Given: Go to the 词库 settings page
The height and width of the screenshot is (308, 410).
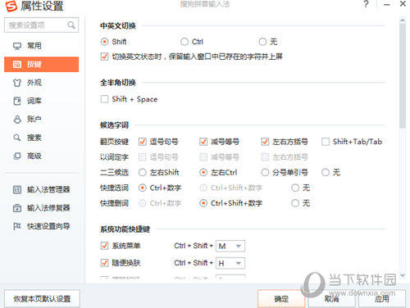Looking at the screenshot, I should pos(42,101).
